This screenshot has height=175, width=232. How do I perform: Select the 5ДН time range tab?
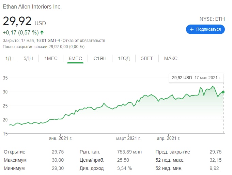(x=28, y=58)
